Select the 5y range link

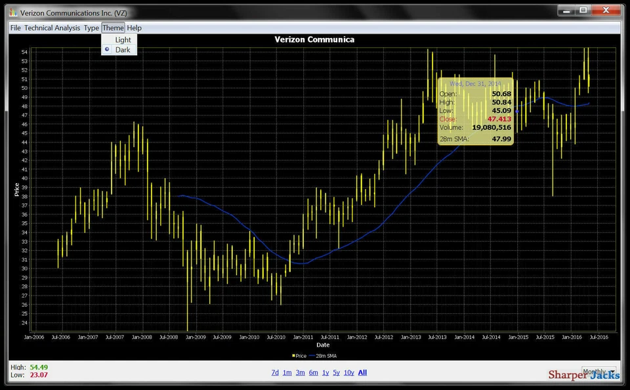pyautogui.click(x=336, y=372)
